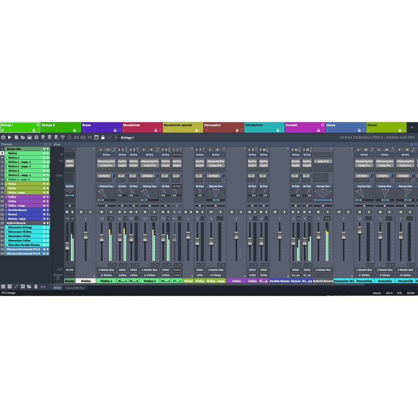
Task: Open the 01/02 output routing dropdown
Action: coord(70,270)
